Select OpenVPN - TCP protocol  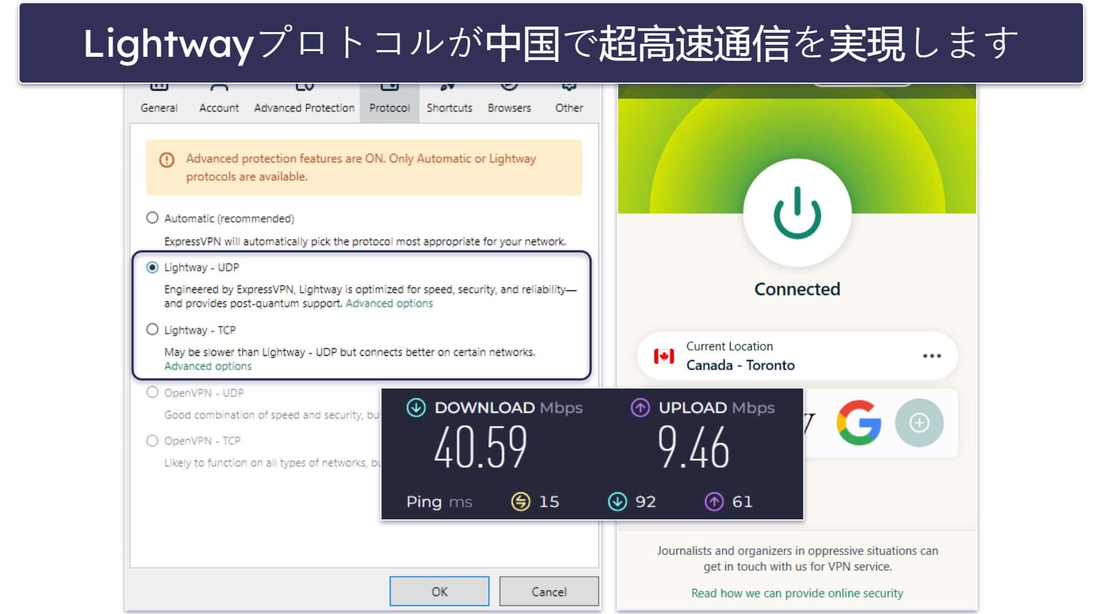click(152, 441)
